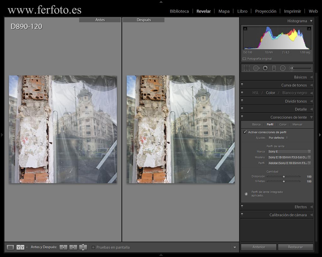The width and height of the screenshot is (322, 257).
Task: Open the Imprimir module
Action: (x=292, y=11)
